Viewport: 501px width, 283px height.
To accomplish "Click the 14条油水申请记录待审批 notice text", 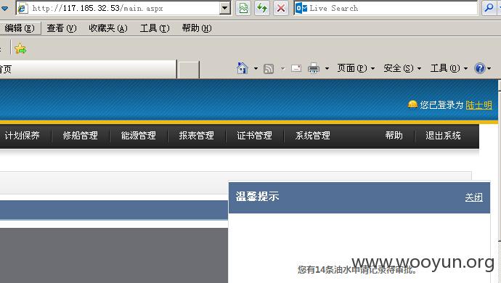I will click(357, 270).
